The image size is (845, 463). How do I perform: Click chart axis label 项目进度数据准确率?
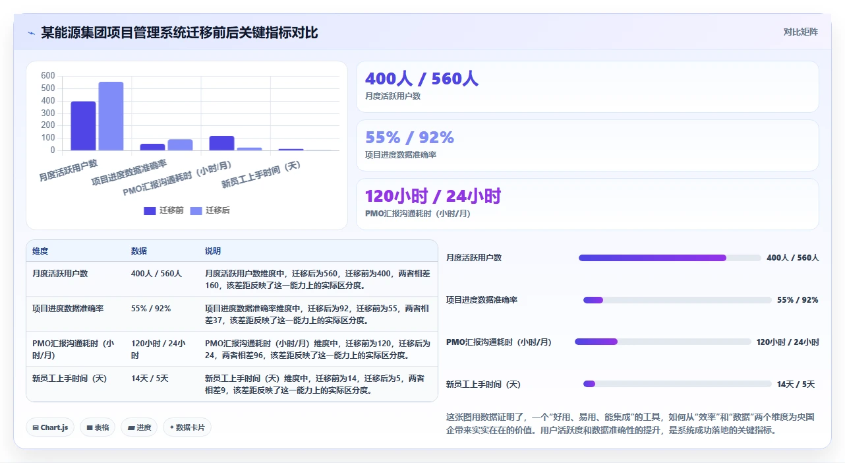click(x=129, y=172)
